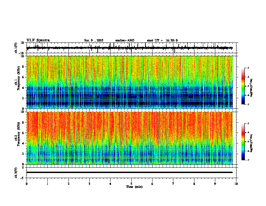The image size is (266, 206).
Task: Click time axis tick label "2"
Action: click(69, 184)
